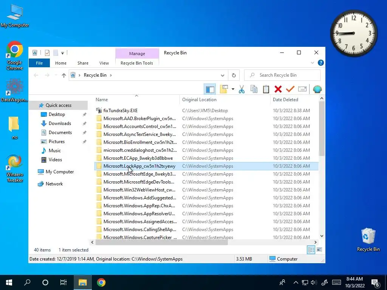The height and width of the screenshot is (290, 387).
Task: Click the Copy icon in toolbar
Action: (x=254, y=89)
